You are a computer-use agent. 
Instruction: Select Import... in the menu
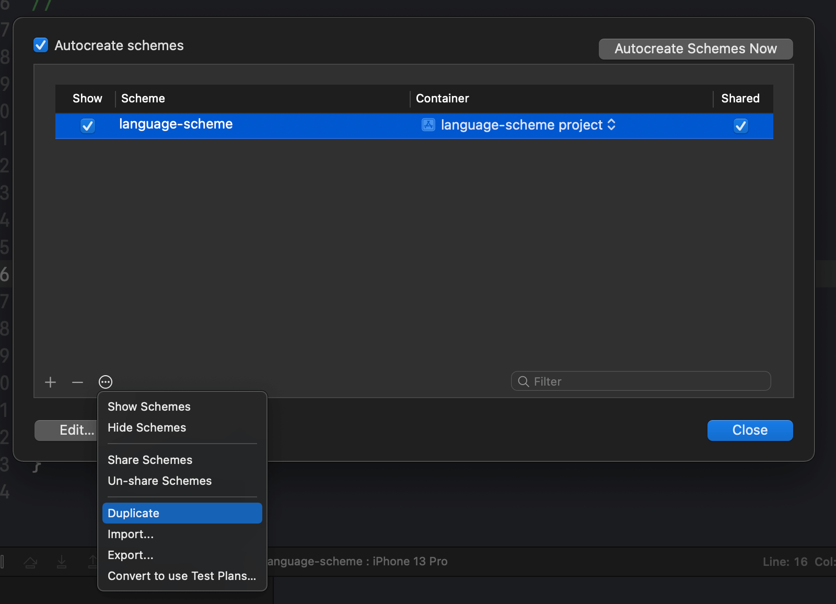click(x=131, y=534)
